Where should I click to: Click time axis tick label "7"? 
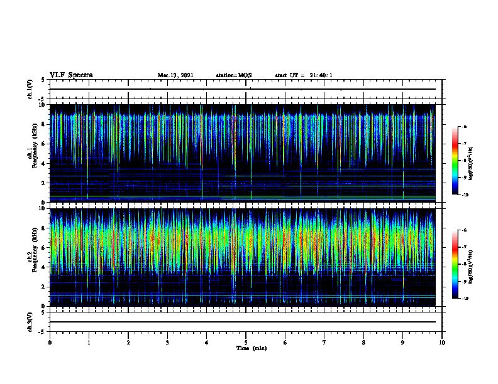324,343
